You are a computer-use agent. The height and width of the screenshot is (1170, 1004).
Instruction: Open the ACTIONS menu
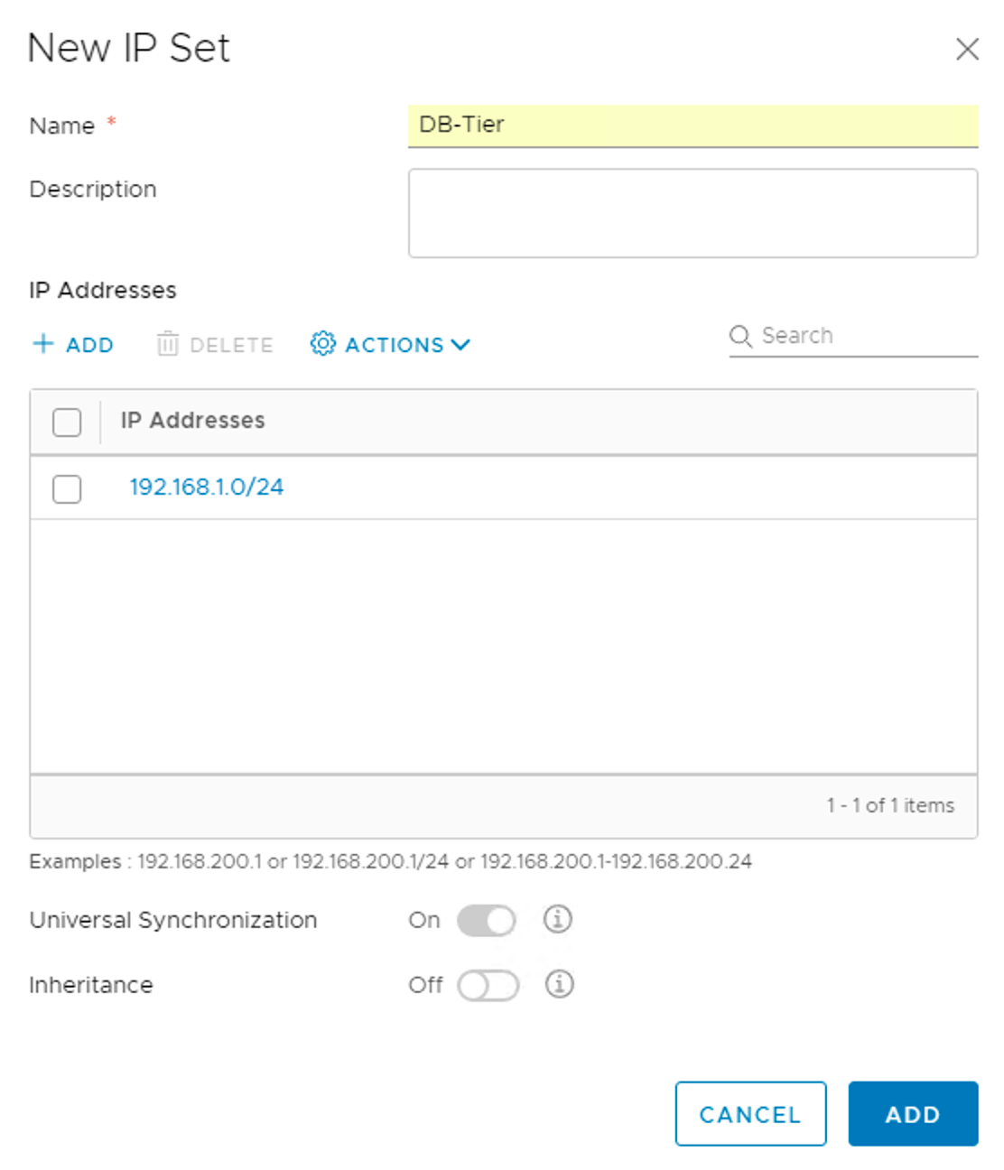[x=394, y=345]
